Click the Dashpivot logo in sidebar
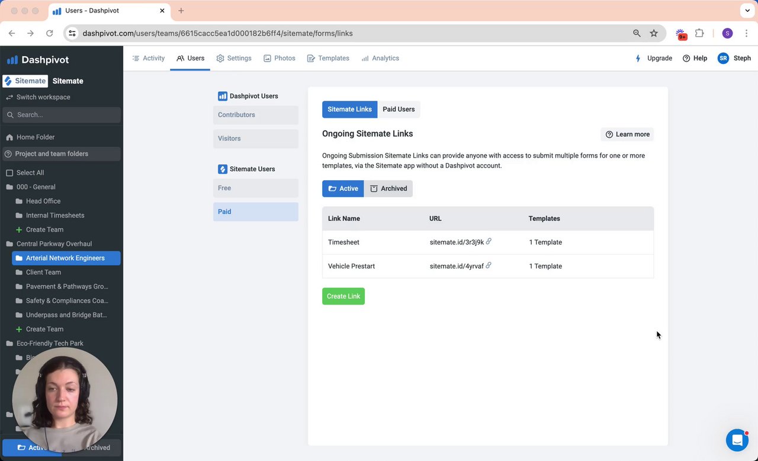758x461 pixels. [38, 60]
